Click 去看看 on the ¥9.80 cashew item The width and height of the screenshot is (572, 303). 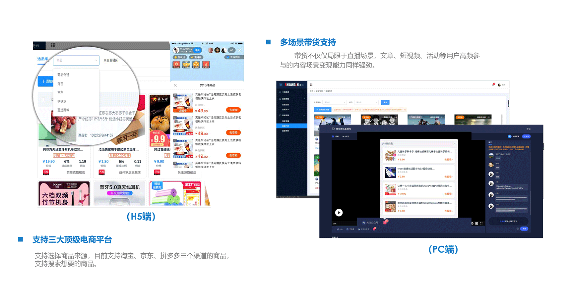click(448, 211)
